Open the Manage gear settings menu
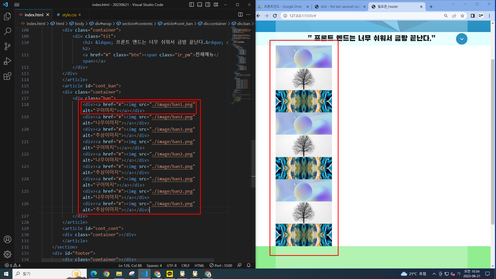 tap(7, 254)
